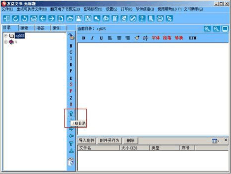Zoom out with the minus magnifier icon
This screenshot has height=174, width=231.
[x=216, y=29]
